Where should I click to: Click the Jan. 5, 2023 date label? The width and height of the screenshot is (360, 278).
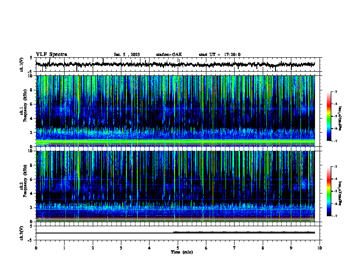pyautogui.click(x=127, y=55)
